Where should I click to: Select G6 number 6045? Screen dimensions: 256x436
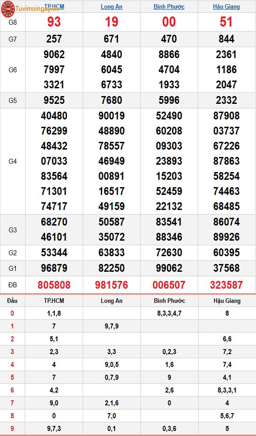[111, 70]
